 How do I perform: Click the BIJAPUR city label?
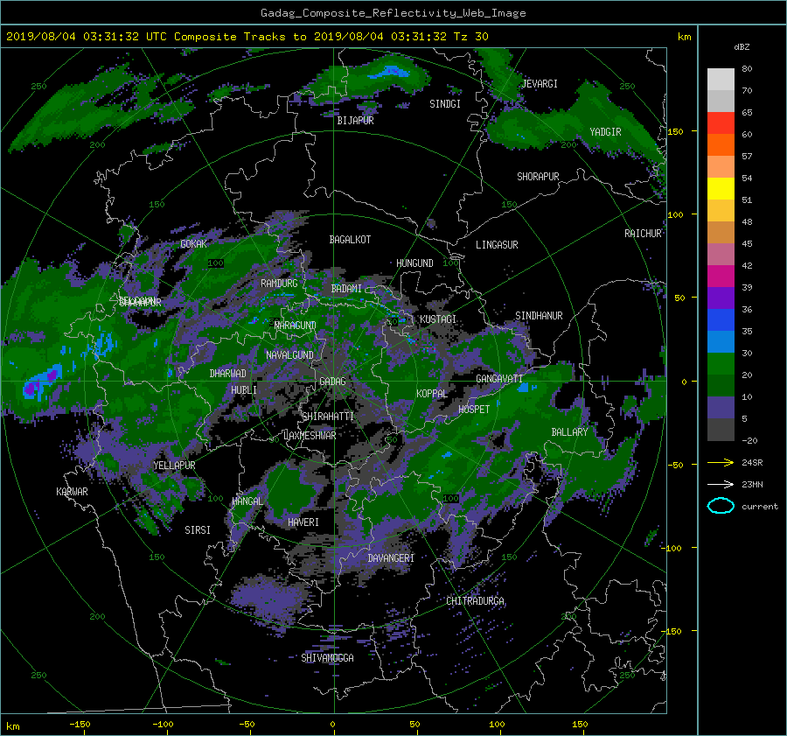(x=355, y=121)
